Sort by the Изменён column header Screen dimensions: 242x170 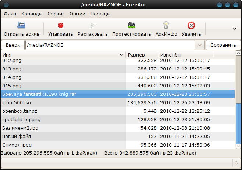186,55
